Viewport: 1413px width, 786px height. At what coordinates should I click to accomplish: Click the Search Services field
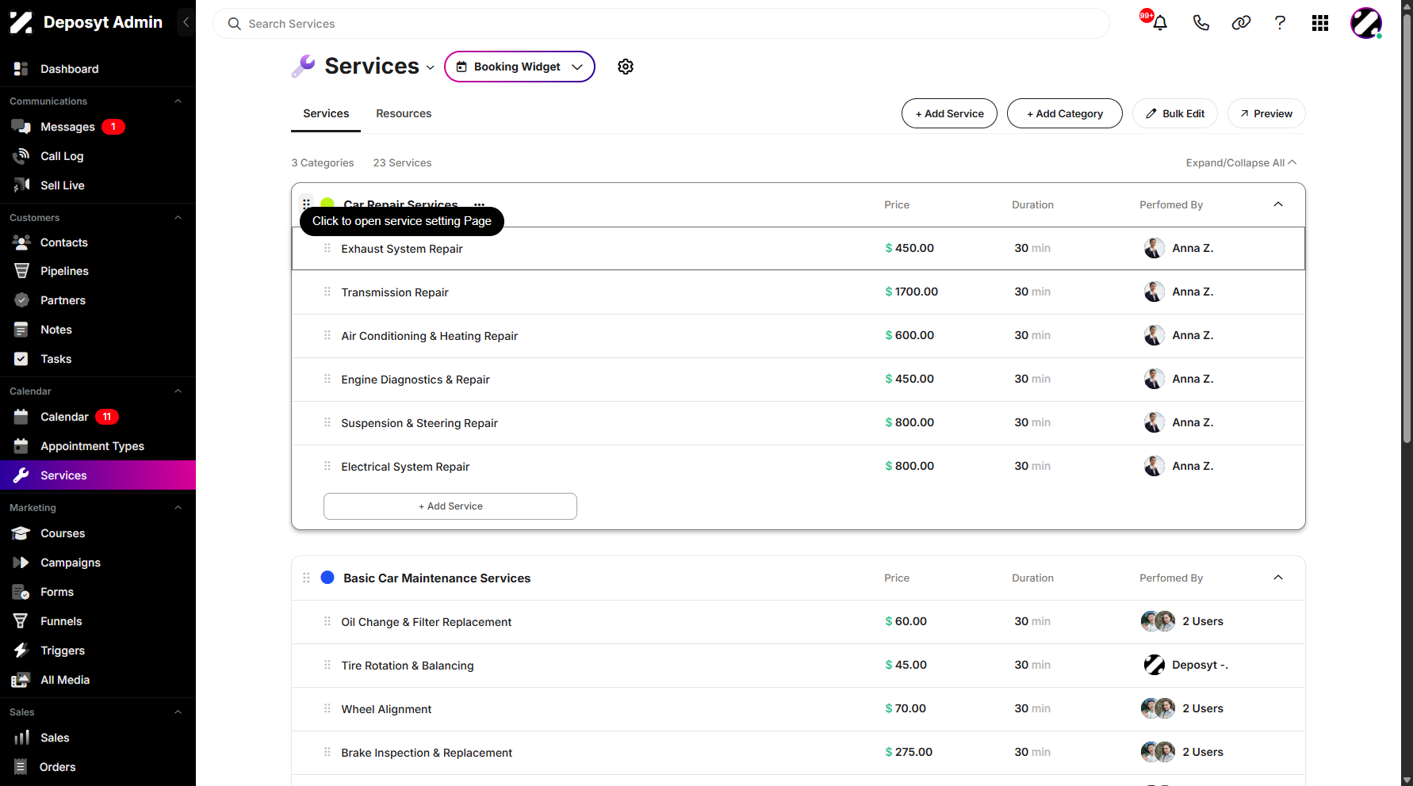click(661, 24)
